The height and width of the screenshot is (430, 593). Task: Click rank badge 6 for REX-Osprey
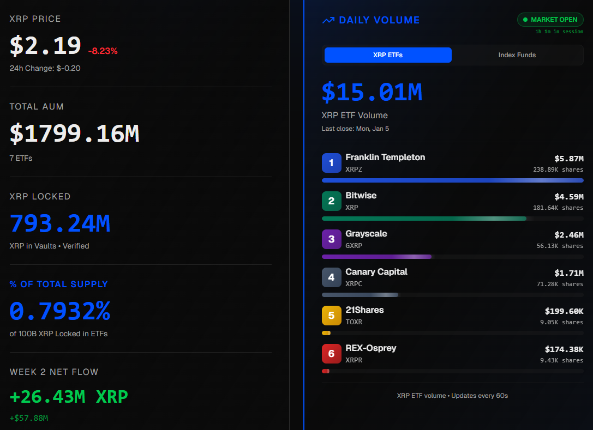pyautogui.click(x=331, y=354)
